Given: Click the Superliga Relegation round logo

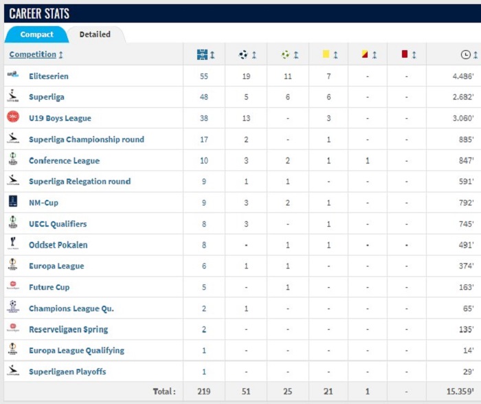Looking at the screenshot, I should [13, 180].
